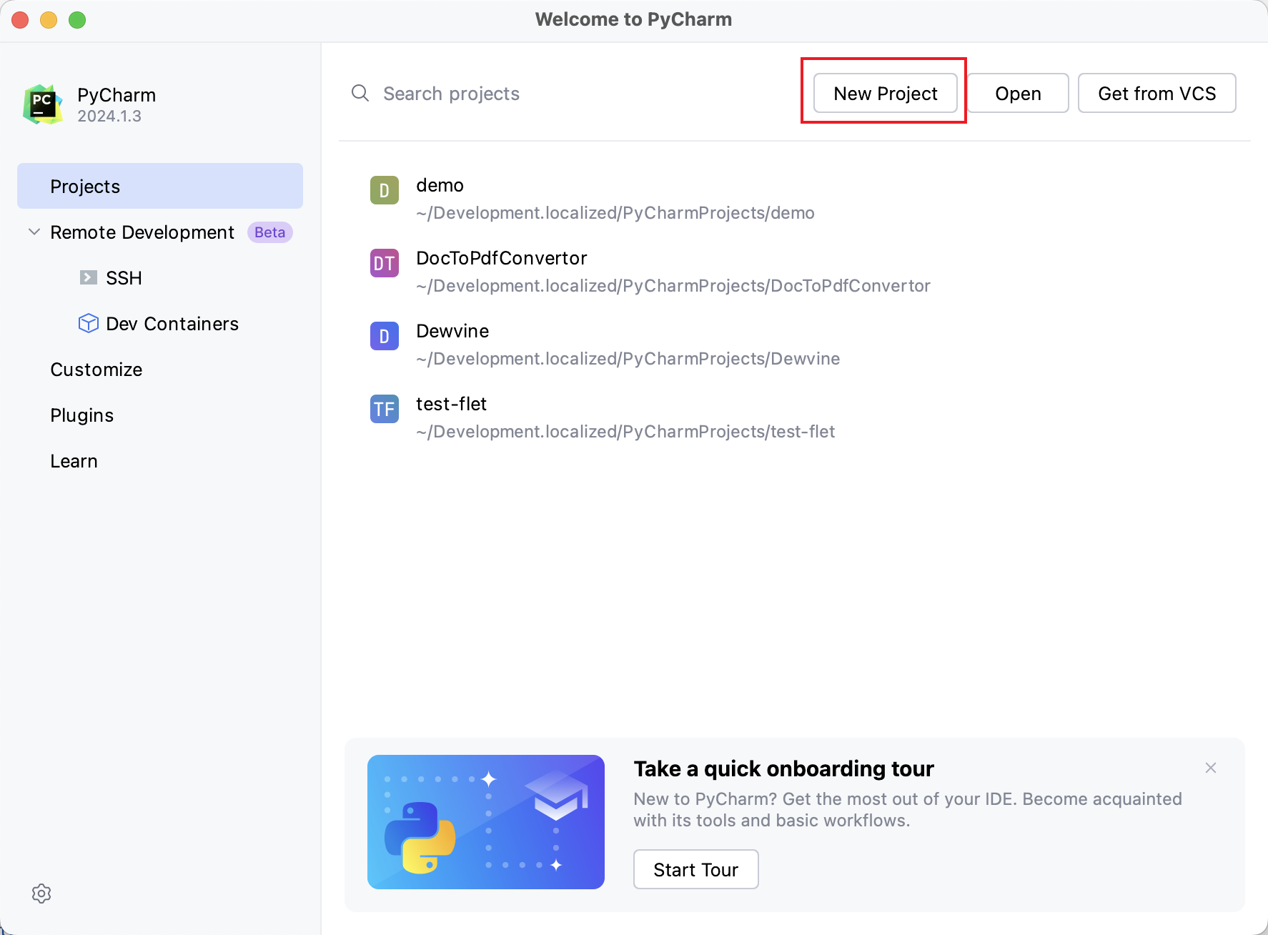The width and height of the screenshot is (1268, 935).
Task: Click the Dewvine project path text
Action: click(628, 359)
